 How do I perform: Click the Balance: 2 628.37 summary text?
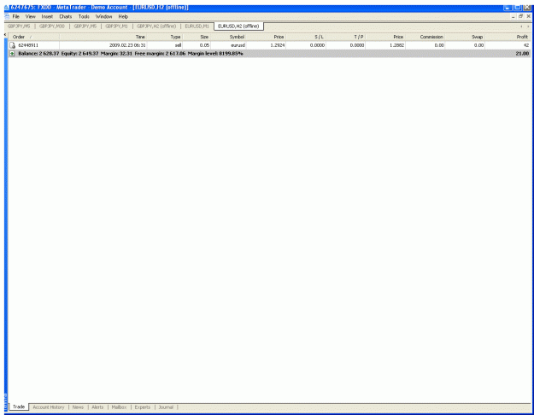38,54
